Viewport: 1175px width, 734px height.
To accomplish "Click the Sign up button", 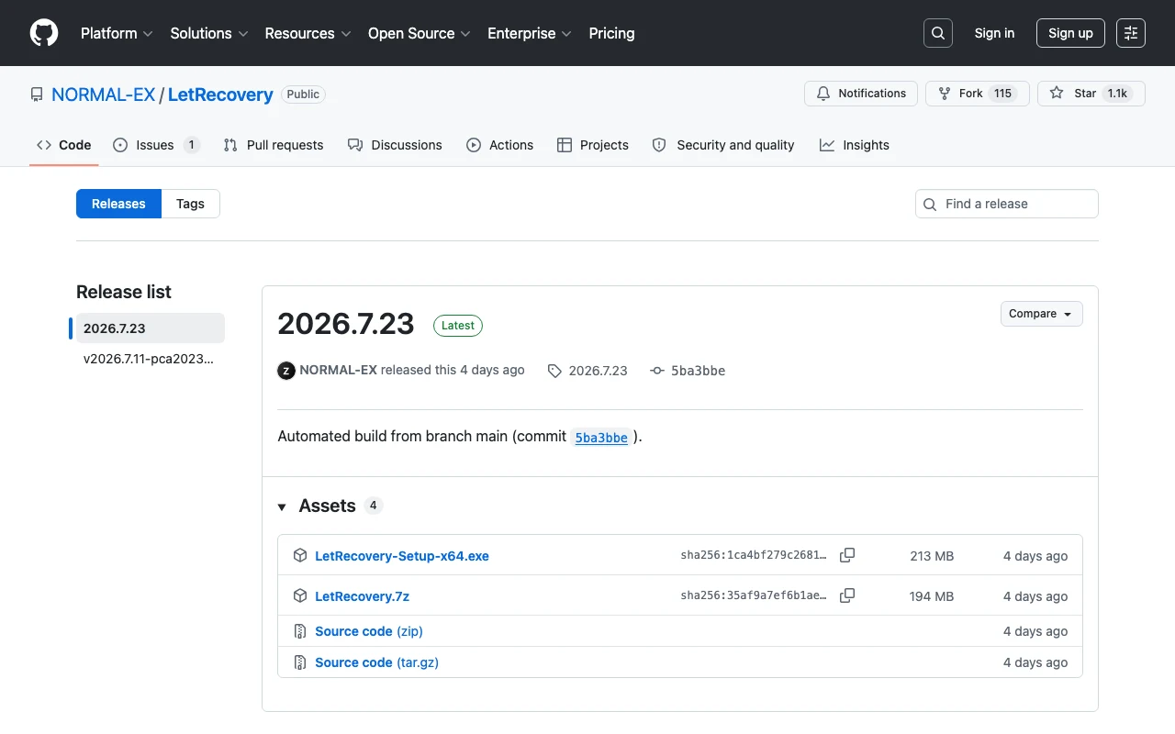I will coord(1070,33).
